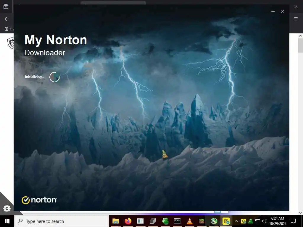Launch Firefox from the taskbar
Image resolution: width=303 pixels, height=227 pixels.
128,221
